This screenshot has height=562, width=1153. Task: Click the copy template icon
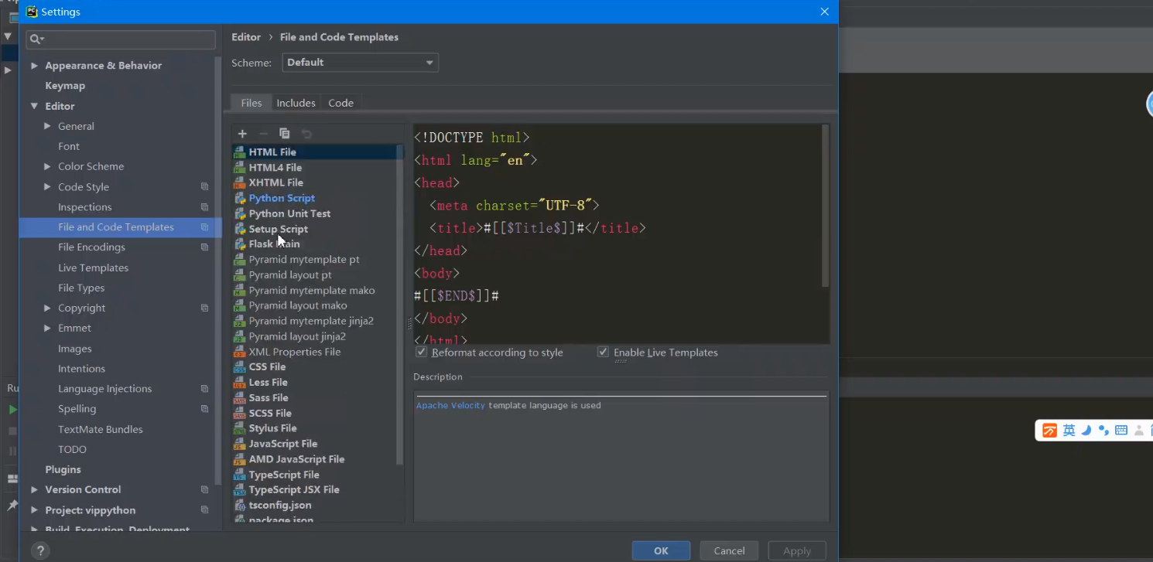pos(285,134)
